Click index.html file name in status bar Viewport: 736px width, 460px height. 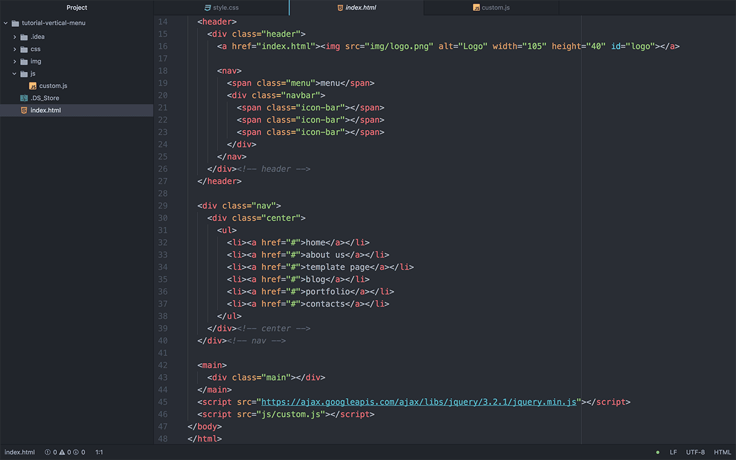[20, 452]
